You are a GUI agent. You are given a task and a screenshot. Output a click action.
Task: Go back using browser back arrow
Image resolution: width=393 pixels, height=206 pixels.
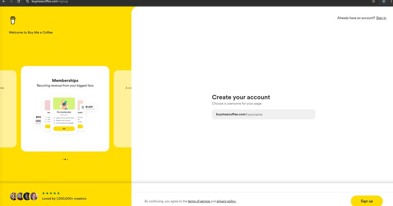(x=4, y=2)
